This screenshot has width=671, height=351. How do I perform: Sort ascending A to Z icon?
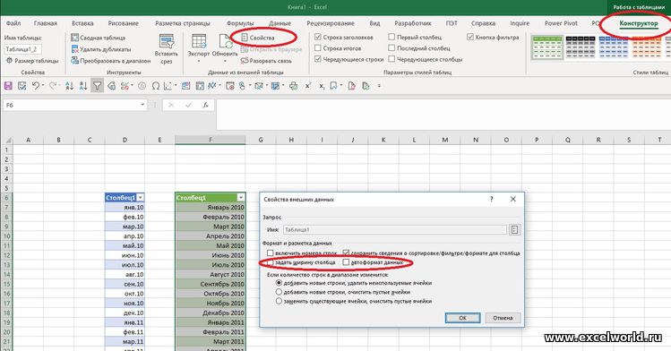69,86
